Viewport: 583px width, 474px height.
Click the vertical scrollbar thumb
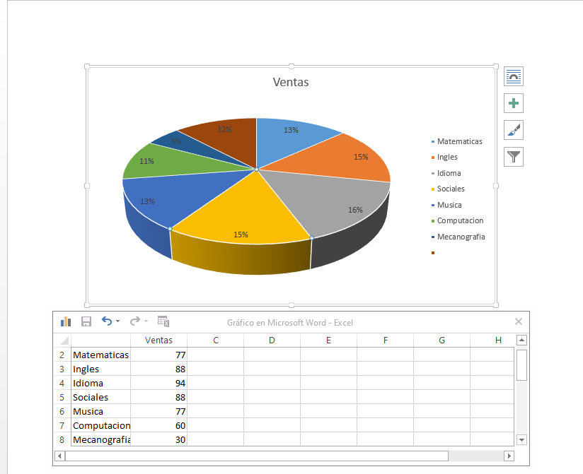point(521,365)
